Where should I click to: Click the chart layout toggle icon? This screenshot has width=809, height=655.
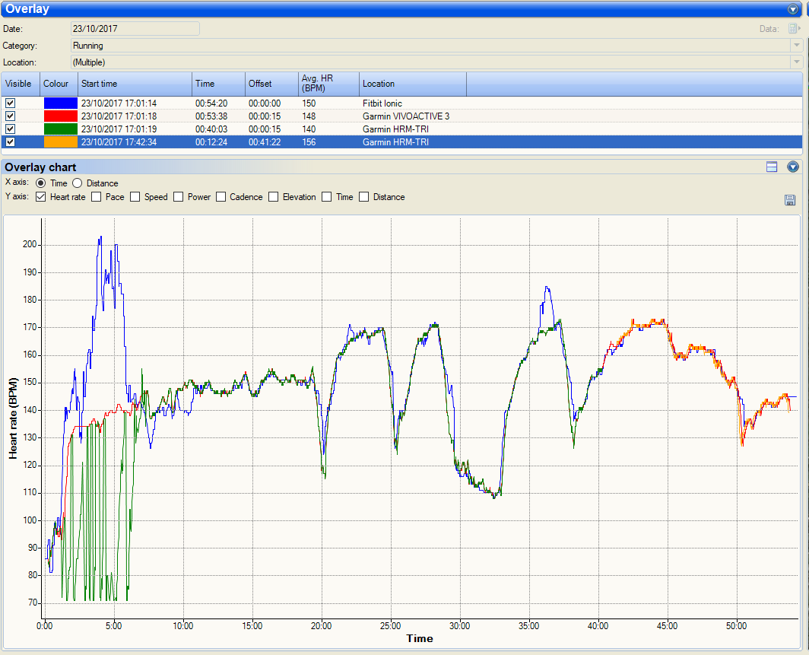[x=772, y=167]
